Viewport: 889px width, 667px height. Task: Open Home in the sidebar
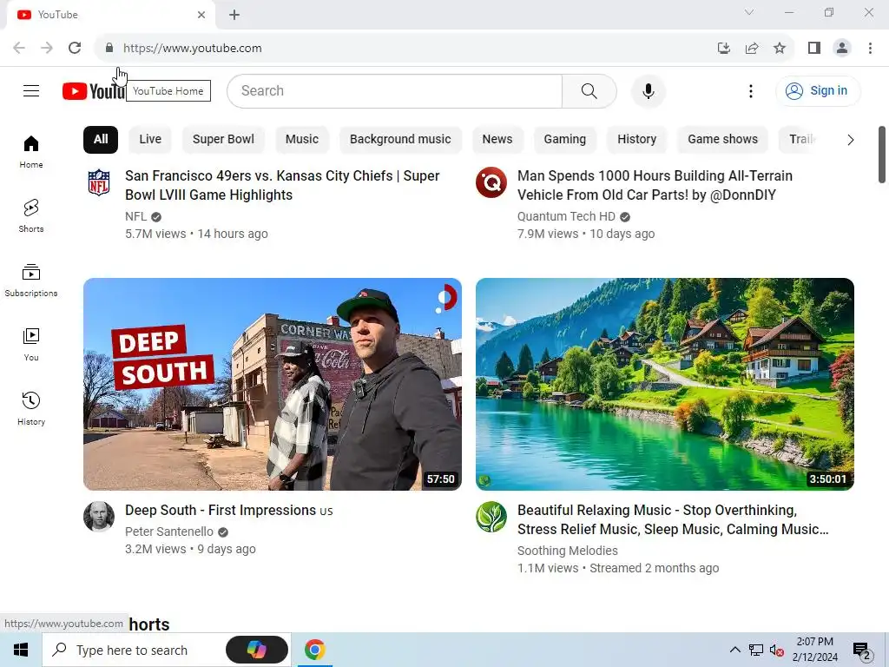click(x=31, y=152)
